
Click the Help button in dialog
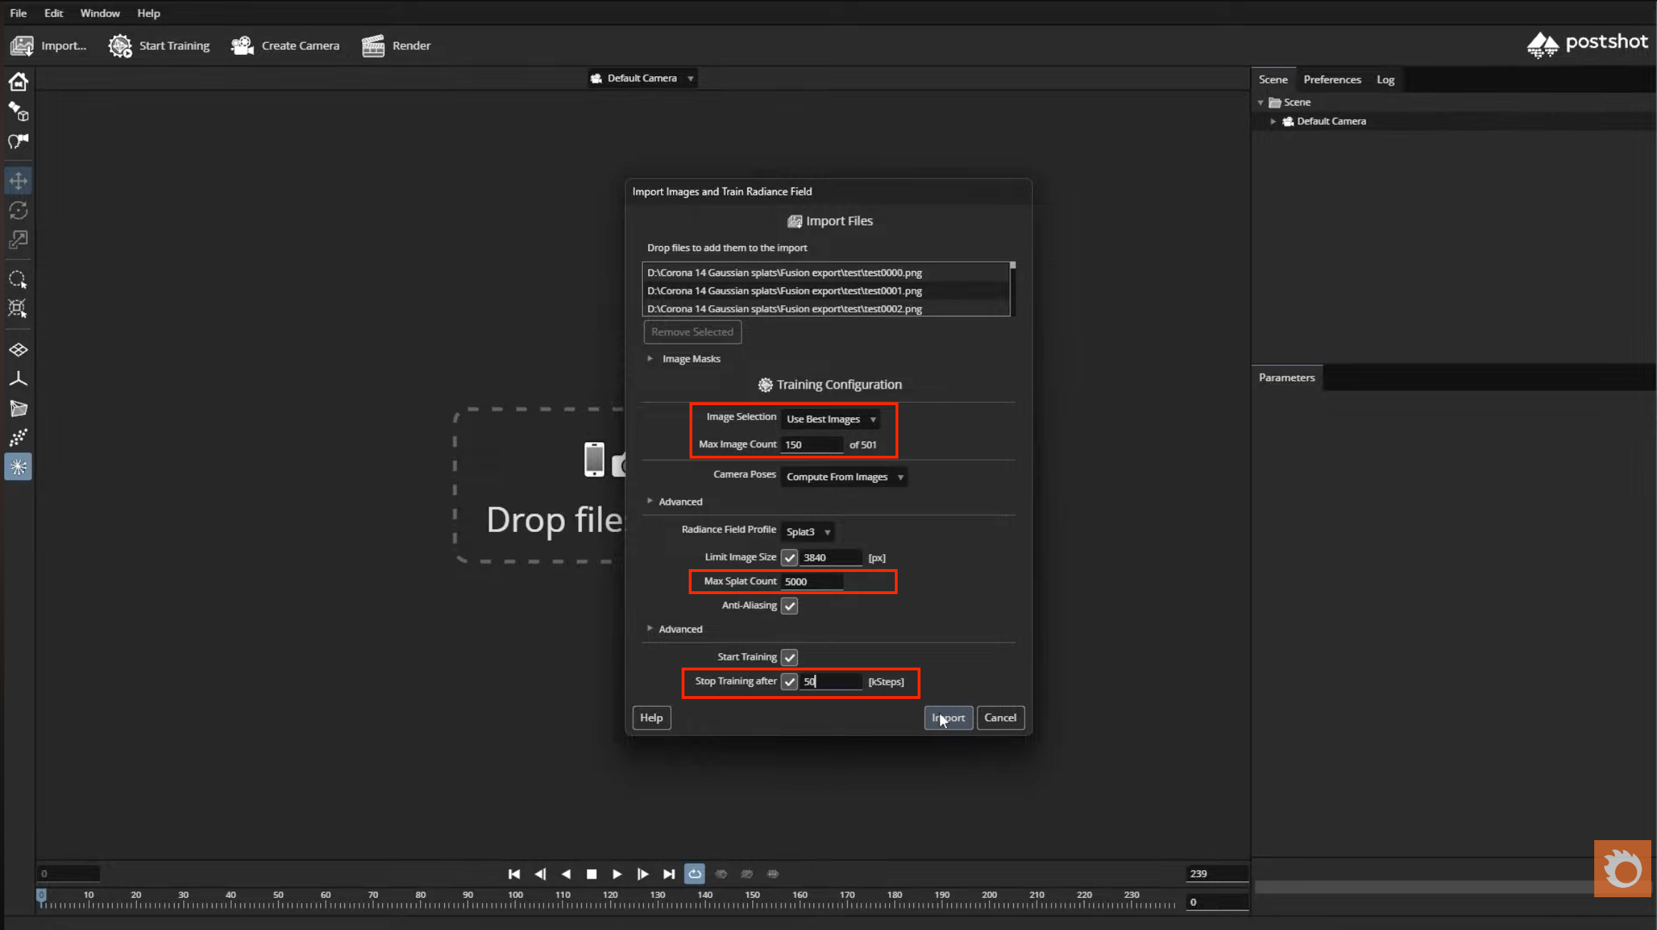pos(651,717)
